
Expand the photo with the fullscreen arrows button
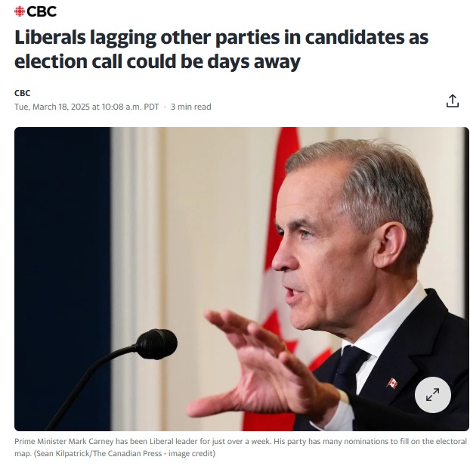[x=432, y=395]
